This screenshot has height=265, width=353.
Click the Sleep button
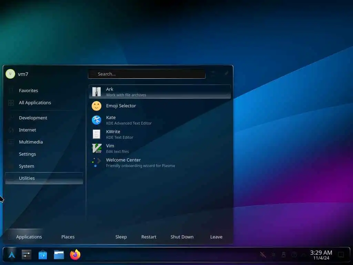tap(121, 237)
